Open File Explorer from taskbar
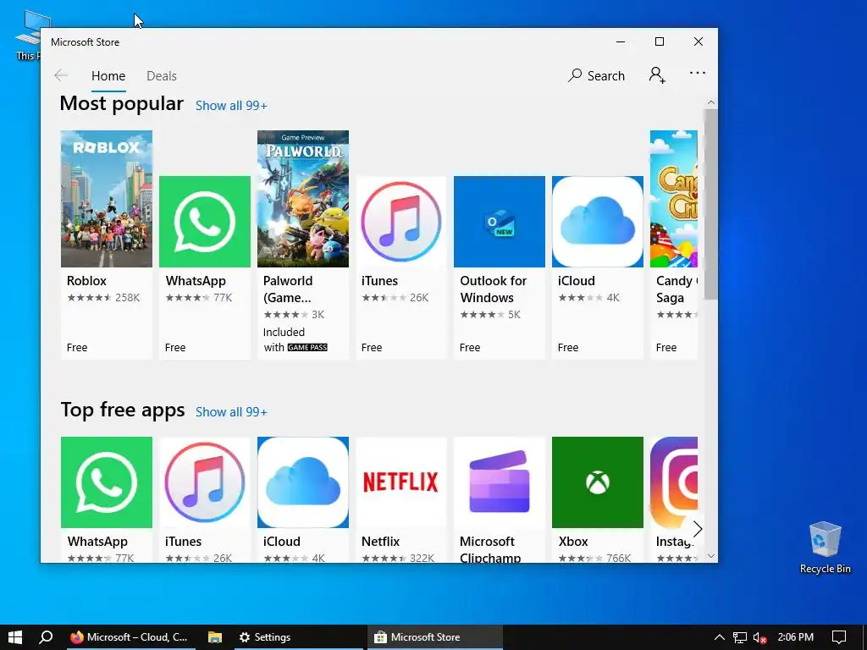867x650 pixels. click(x=214, y=637)
